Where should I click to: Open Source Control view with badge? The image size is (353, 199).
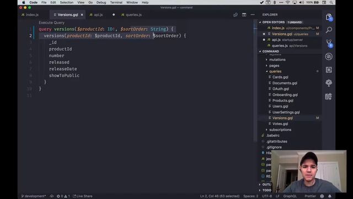click(x=329, y=43)
